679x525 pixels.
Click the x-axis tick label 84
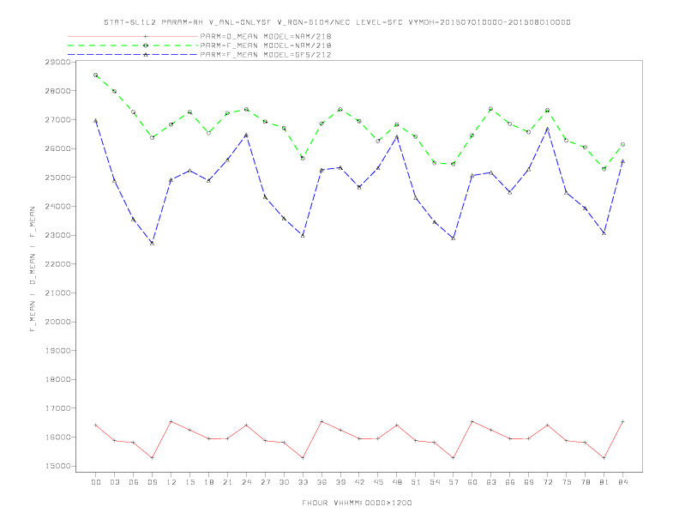pyautogui.click(x=622, y=482)
